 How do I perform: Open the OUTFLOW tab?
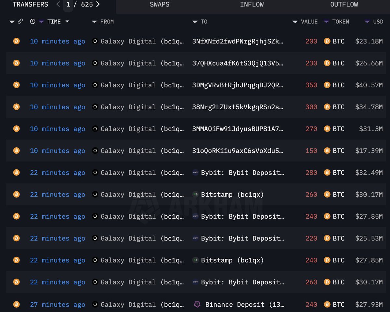pyautogui.click(x=344, y=5)
